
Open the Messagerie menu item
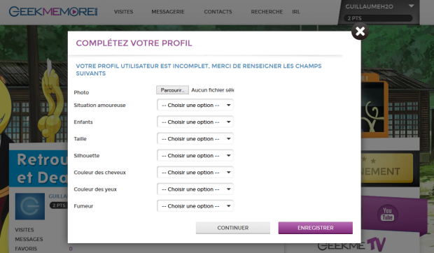click(168, 12)
